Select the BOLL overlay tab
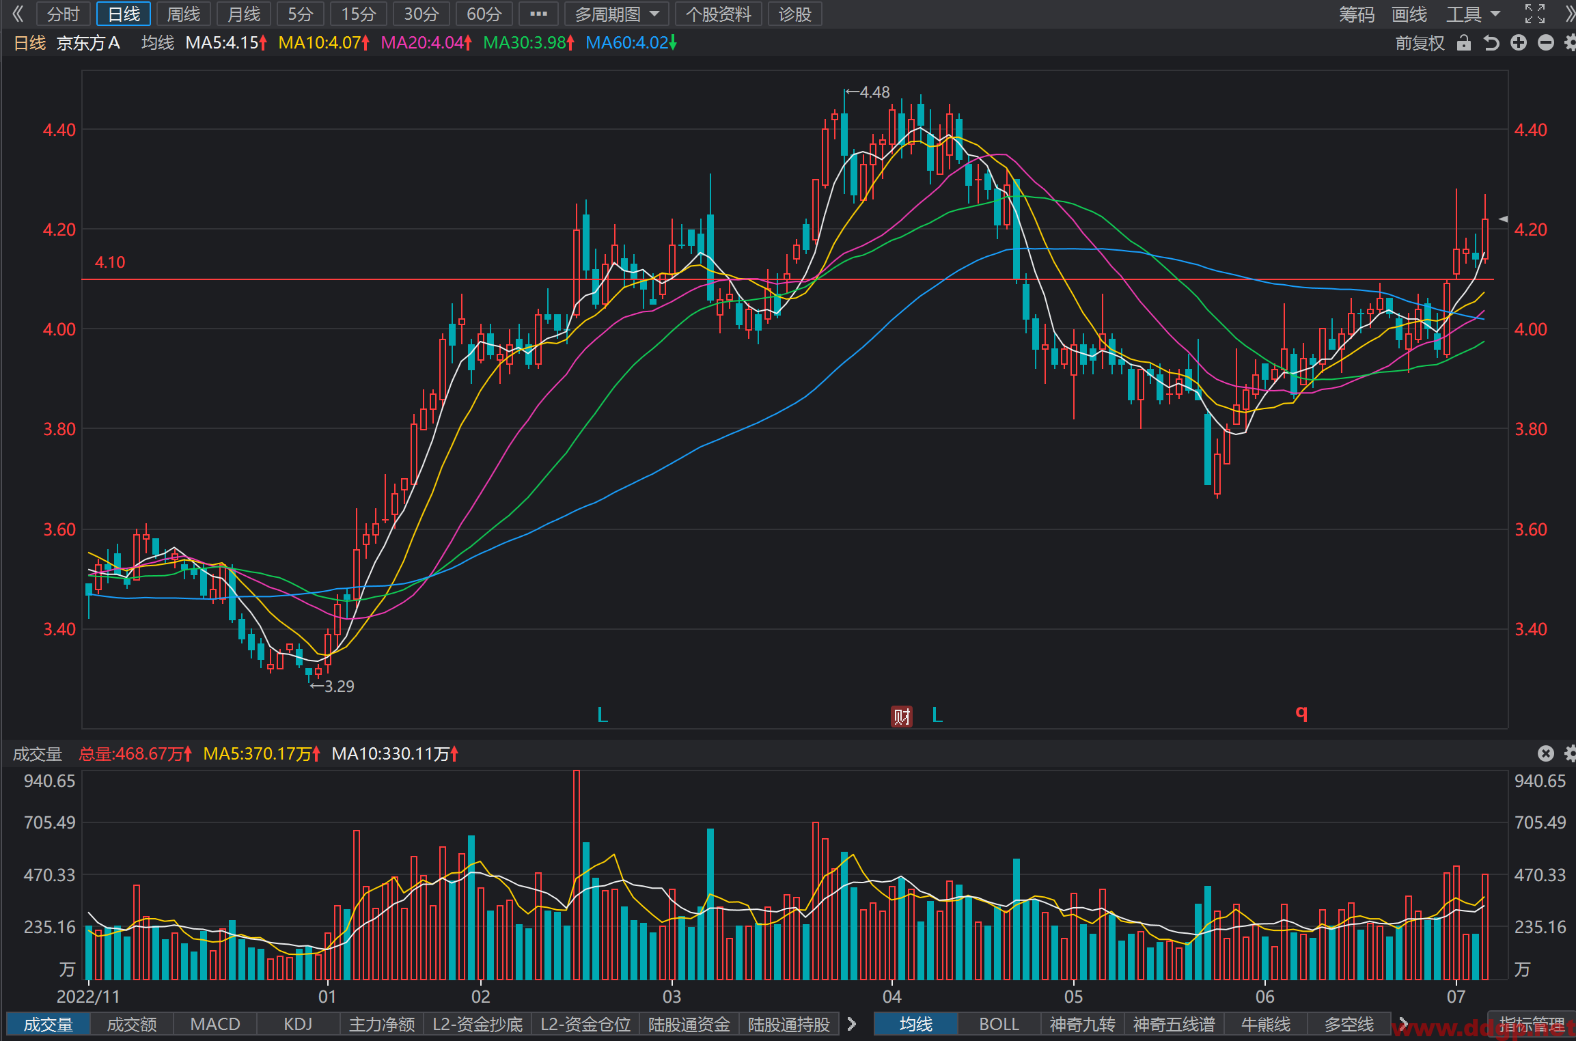 pos(999,1024)
